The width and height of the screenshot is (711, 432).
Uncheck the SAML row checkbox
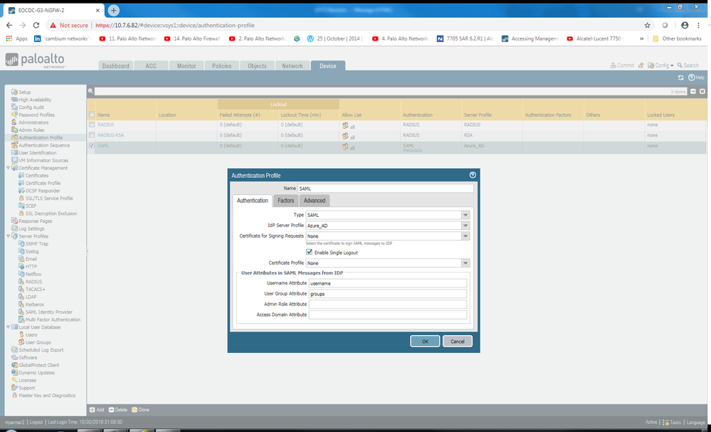(92, 145)
